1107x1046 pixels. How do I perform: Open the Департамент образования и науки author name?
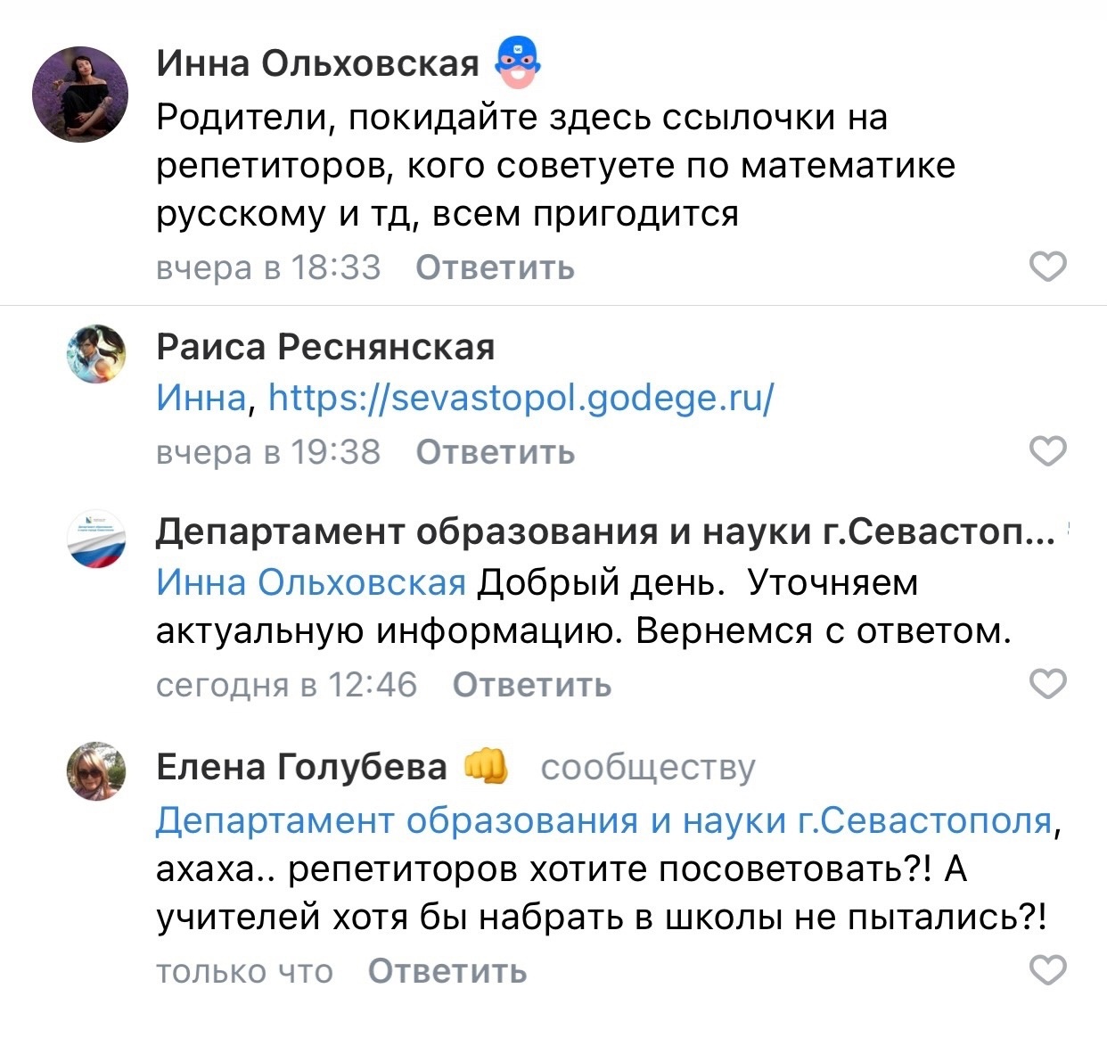pyautogui.click(x=605, y=531)
